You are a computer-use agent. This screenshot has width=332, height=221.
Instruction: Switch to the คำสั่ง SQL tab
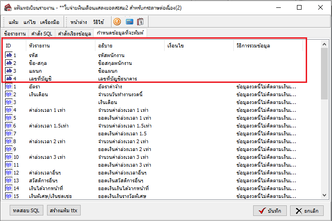click(41, 34)
